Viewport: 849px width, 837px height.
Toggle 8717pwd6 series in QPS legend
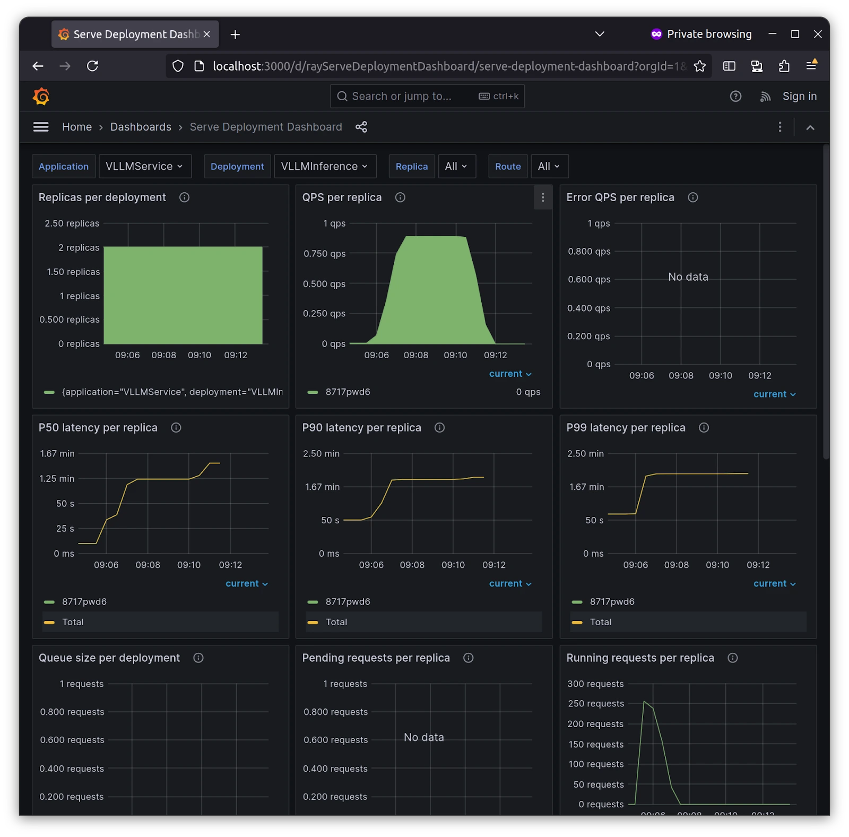[x=348, y=392]
